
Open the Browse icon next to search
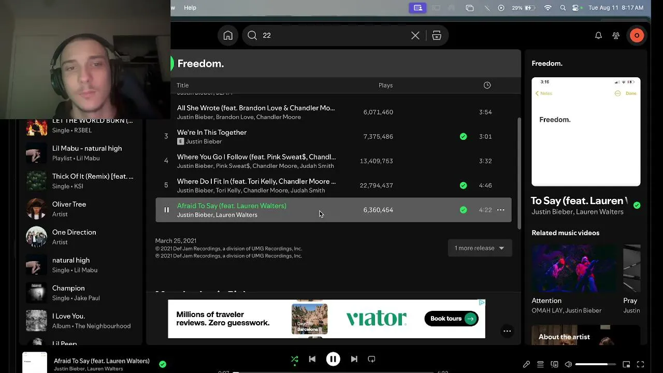(x=437, y=35)
